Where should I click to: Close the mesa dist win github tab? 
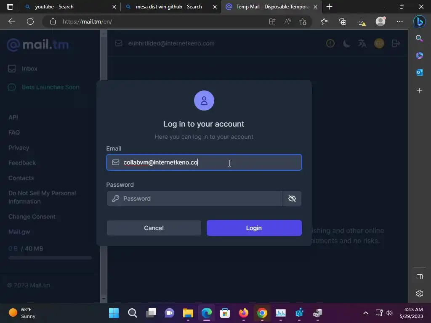(x=215, y=7)
